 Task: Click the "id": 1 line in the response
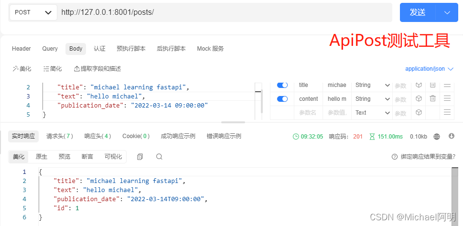click(66, 208)
